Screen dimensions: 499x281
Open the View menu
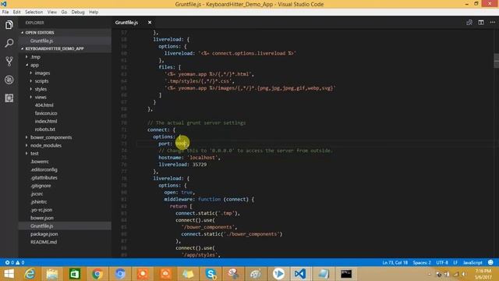point(52,12)
